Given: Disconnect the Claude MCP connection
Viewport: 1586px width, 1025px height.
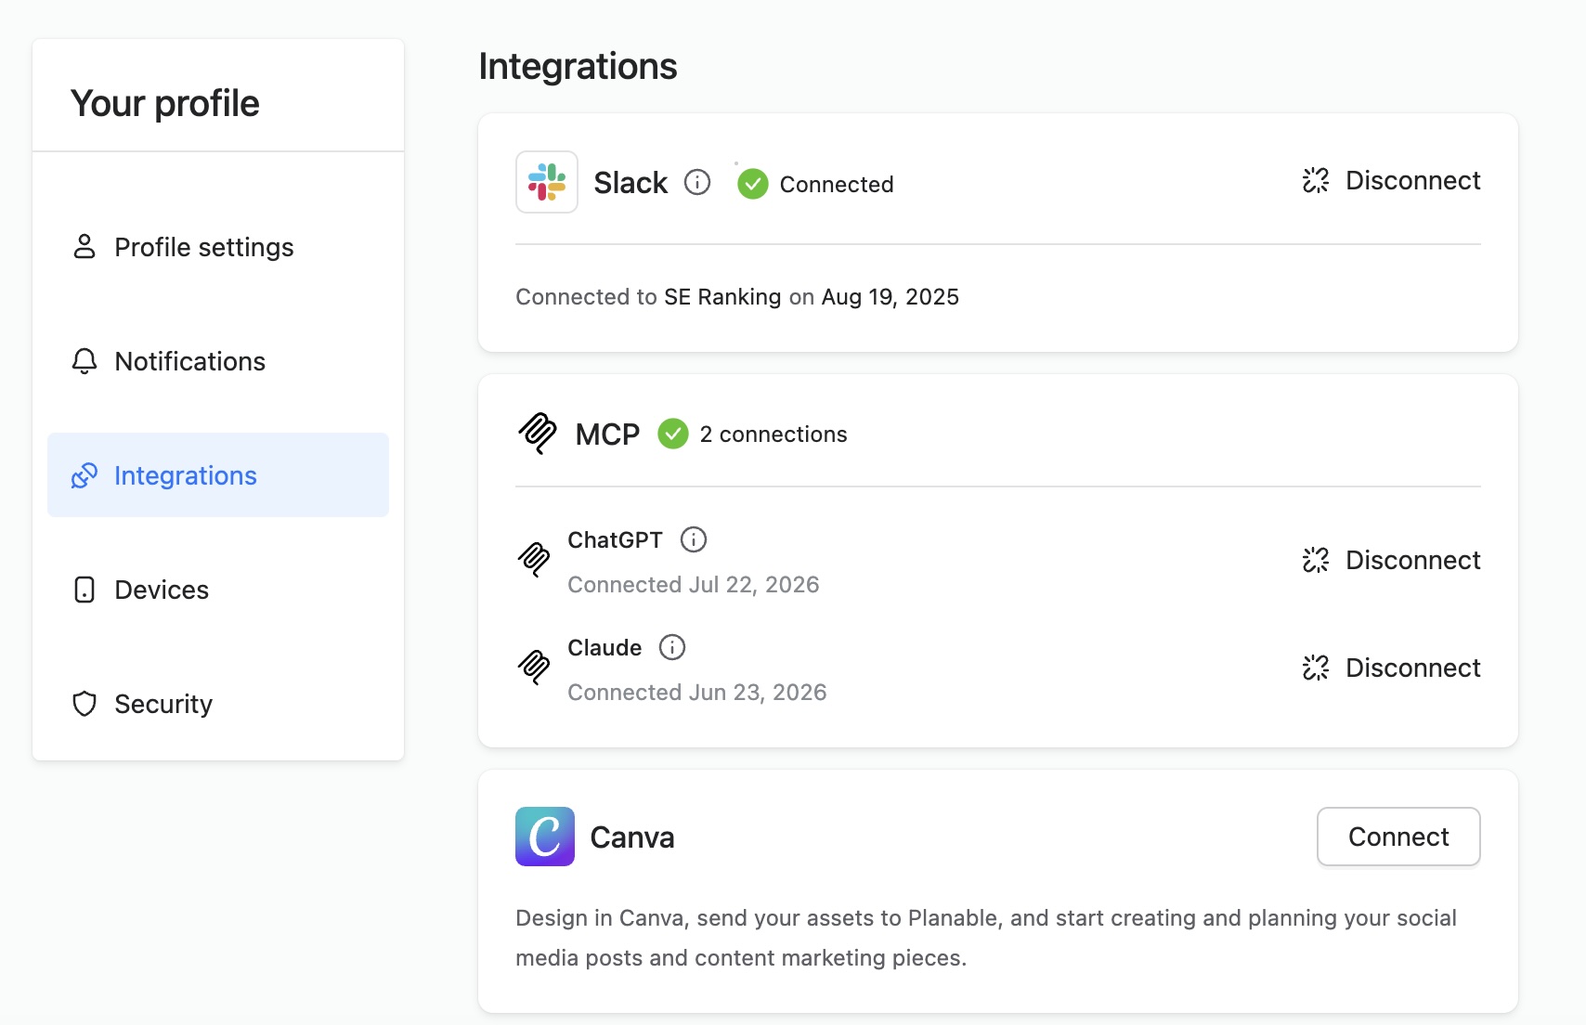Looking at the screenshot, I should click(x=1391, y=668).
